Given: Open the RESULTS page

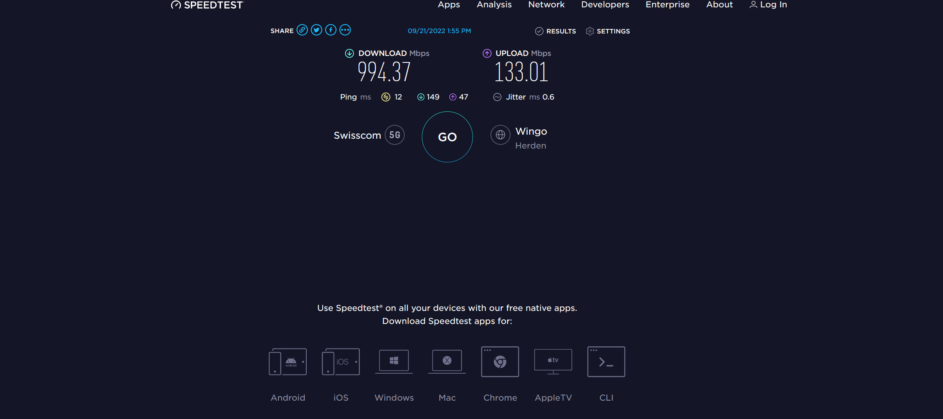Looking at the screenshot, I should [561, 31].
